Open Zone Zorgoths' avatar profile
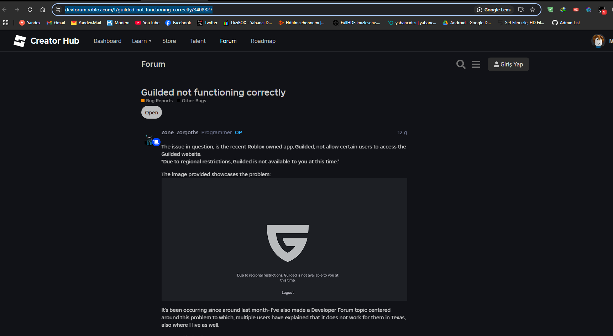 [x=150, y=140]
